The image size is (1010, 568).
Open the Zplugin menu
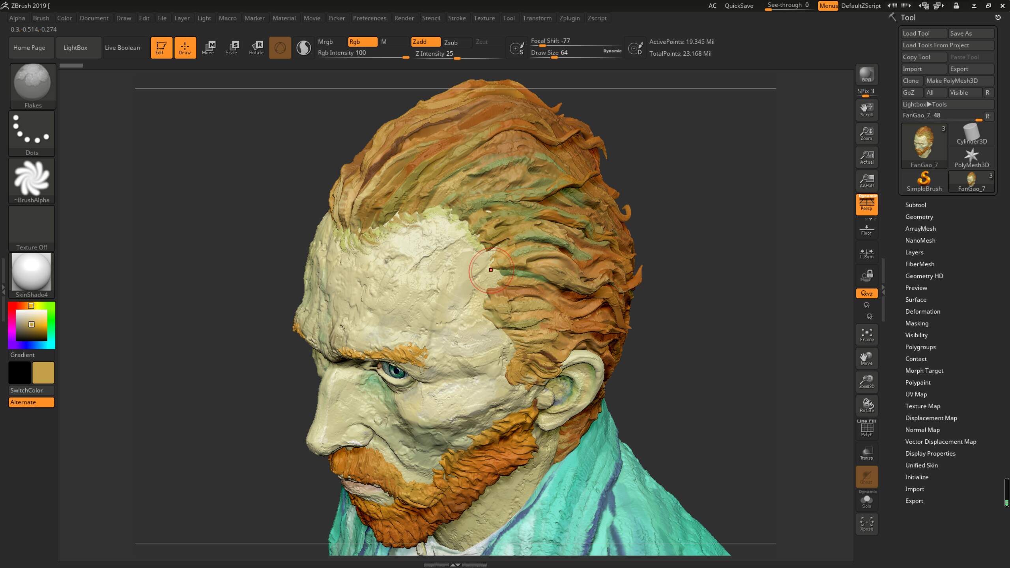[570, 18]
